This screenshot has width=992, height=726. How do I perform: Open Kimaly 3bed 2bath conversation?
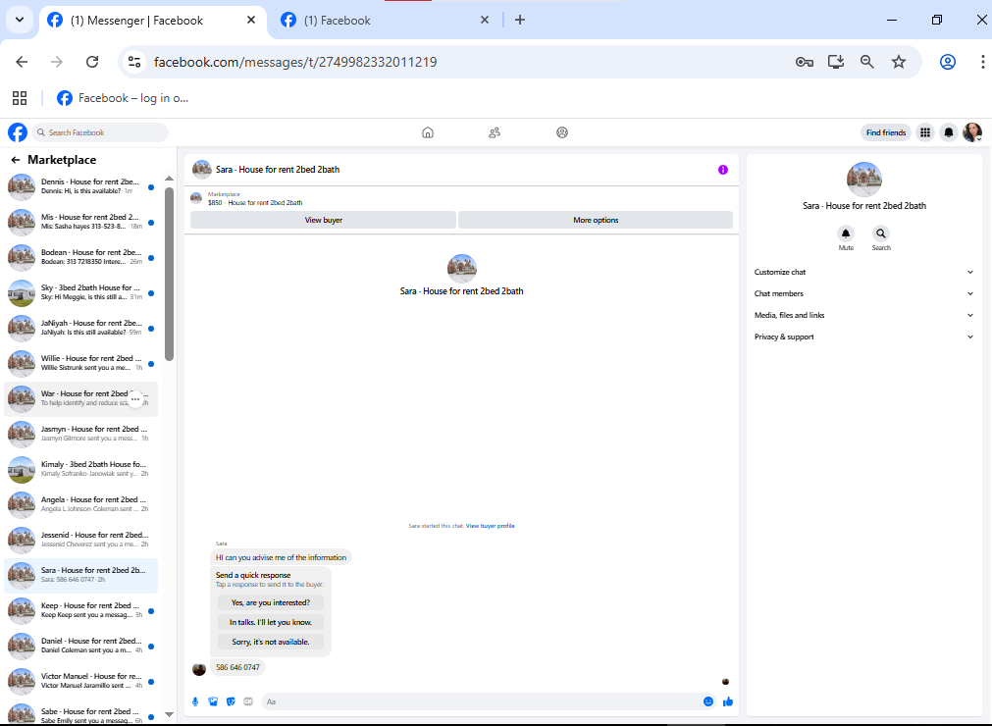[x=81, y=469]
